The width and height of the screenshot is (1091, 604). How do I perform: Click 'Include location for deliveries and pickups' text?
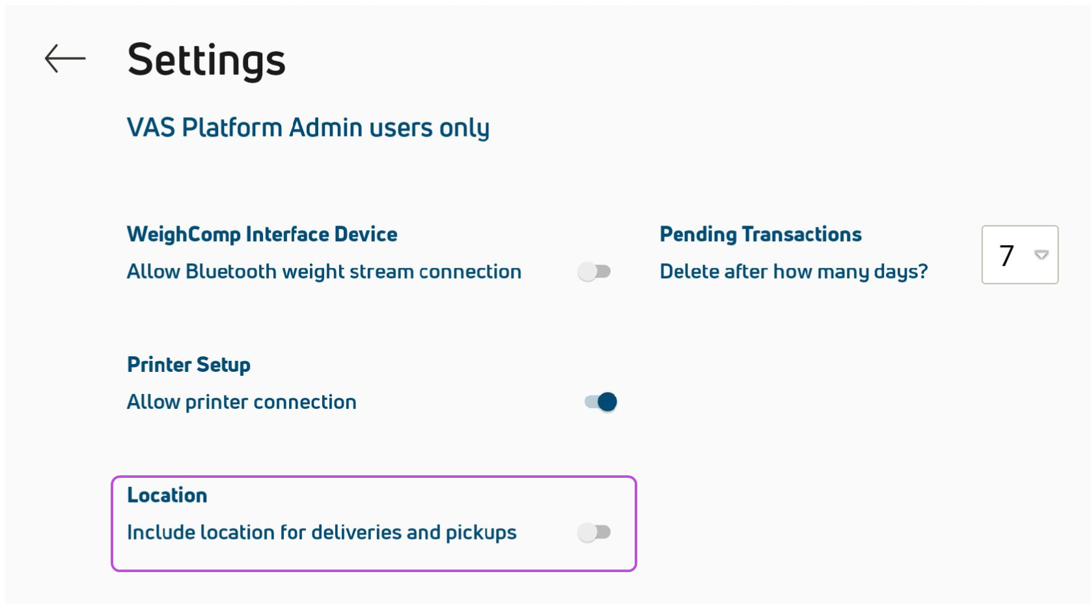coord(322,532)
